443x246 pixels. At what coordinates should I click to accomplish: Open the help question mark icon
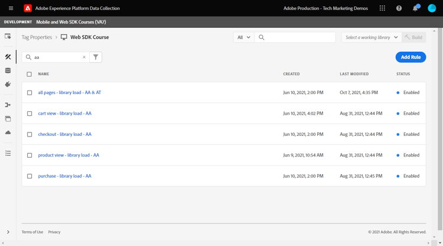(399, 8)
